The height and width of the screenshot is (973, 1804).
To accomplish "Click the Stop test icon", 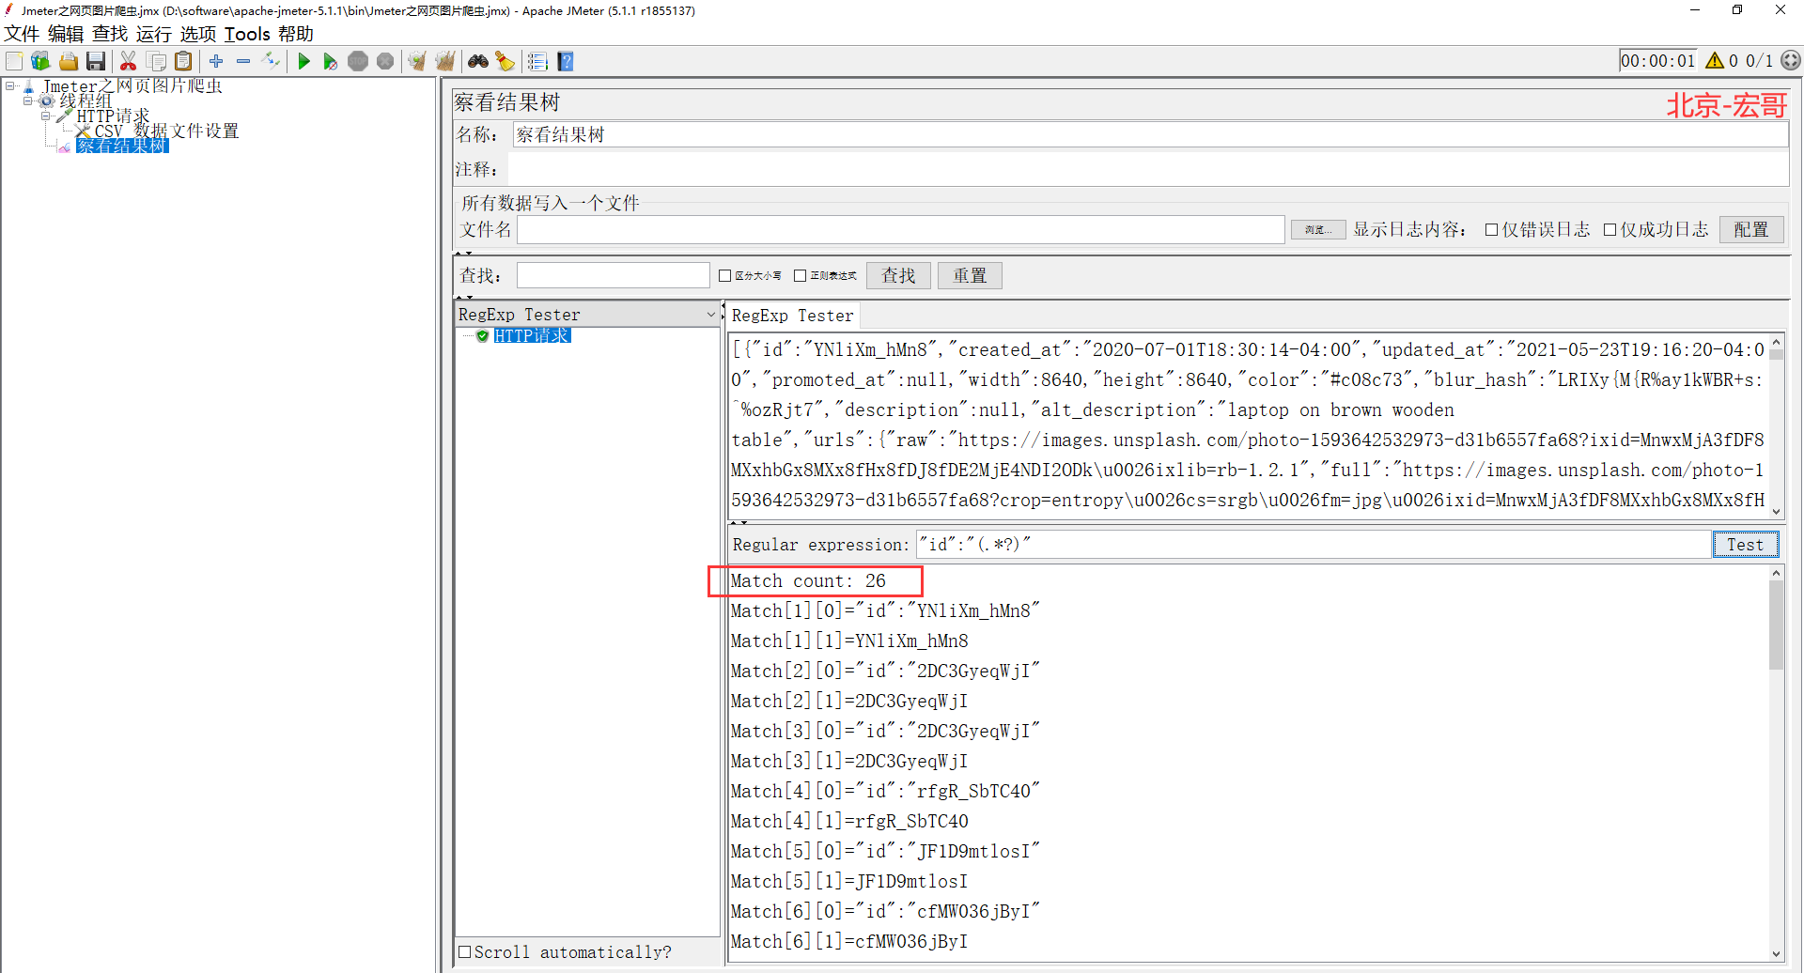I will [358, 61].
